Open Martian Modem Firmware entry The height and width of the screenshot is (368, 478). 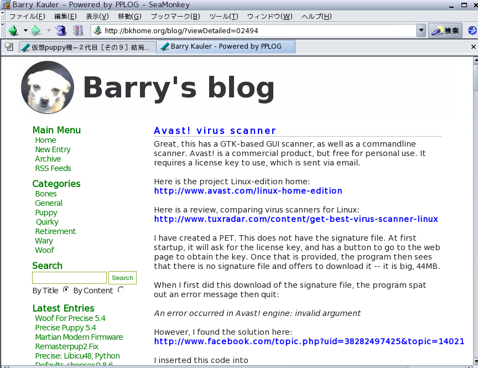click(79, 337)
